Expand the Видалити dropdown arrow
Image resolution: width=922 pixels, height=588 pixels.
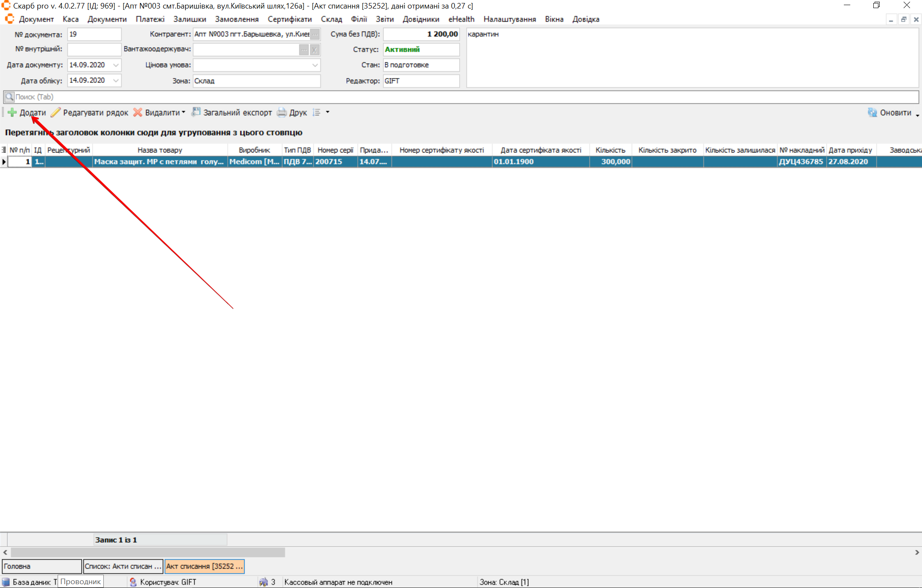184,112
